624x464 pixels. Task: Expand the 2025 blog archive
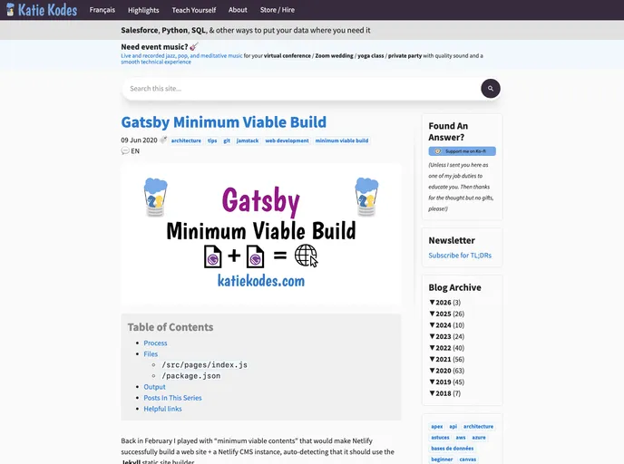click(x=446, y=314)
